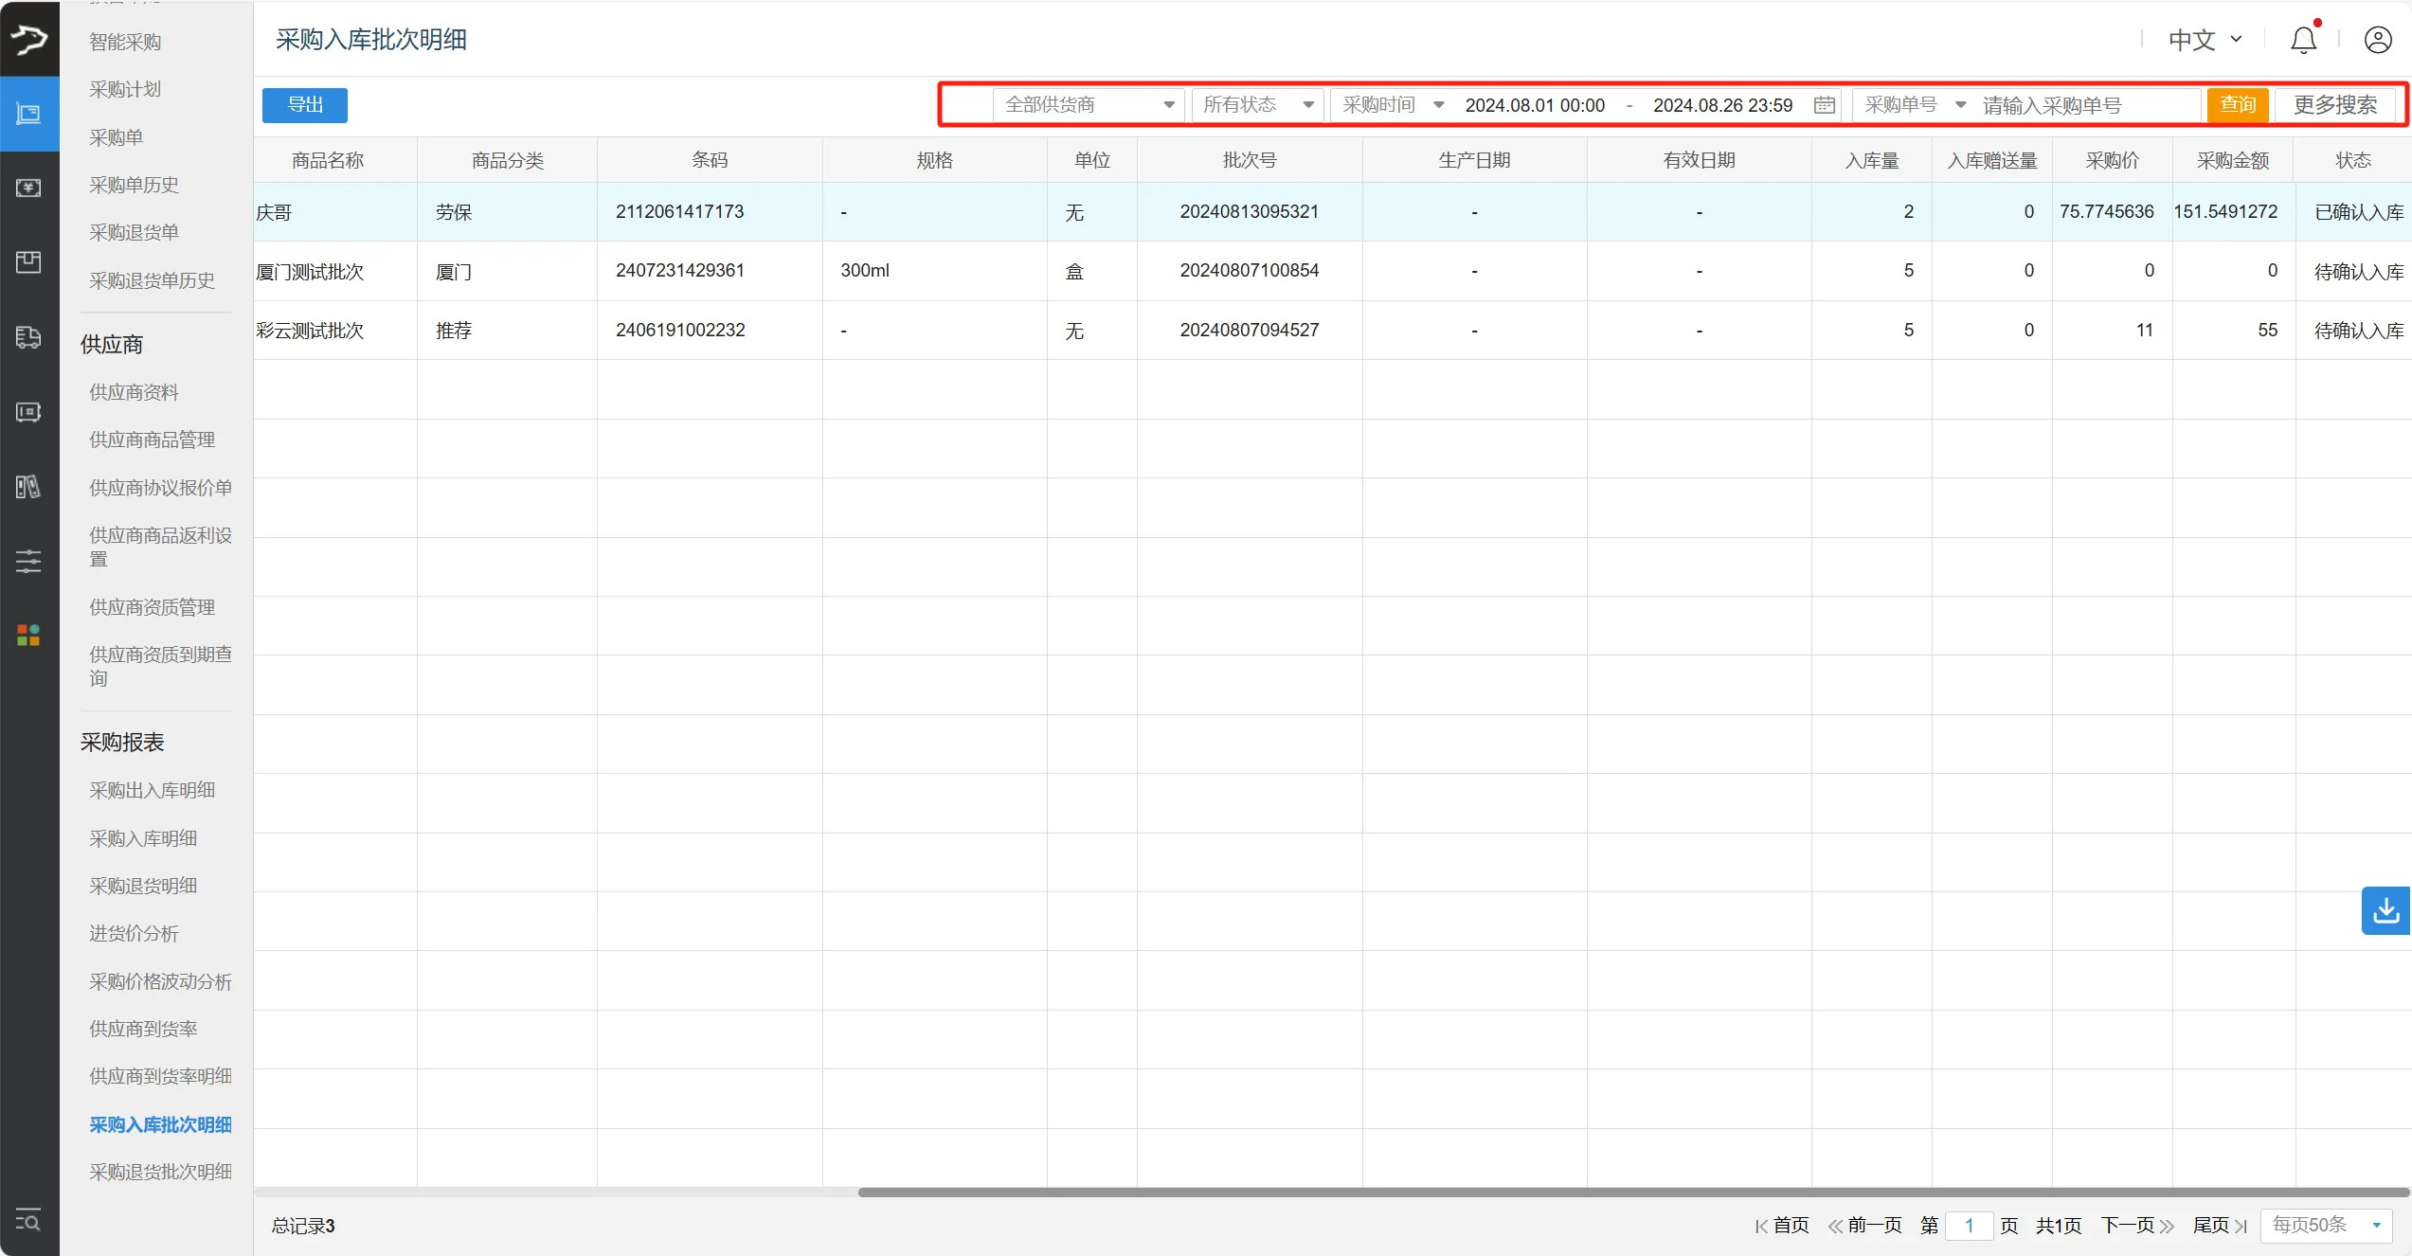This screenshot has width=2412, height=1256.
Task: Click the blue 导出 export button
Action: (x=305, y=105)
